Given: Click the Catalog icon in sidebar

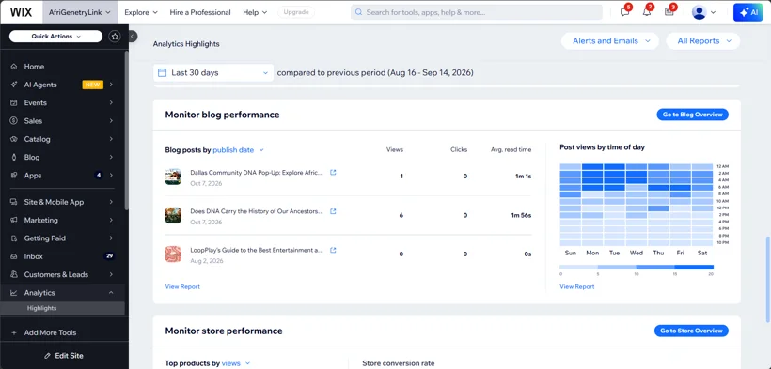Looking at the screenshot, I should pos(14,139).
